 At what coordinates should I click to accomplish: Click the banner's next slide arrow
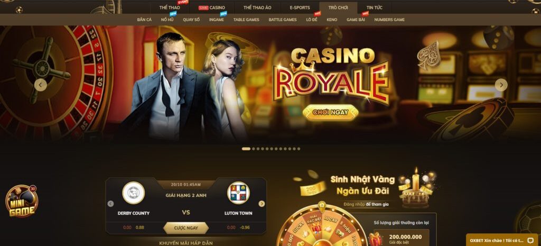pos(501,85)
